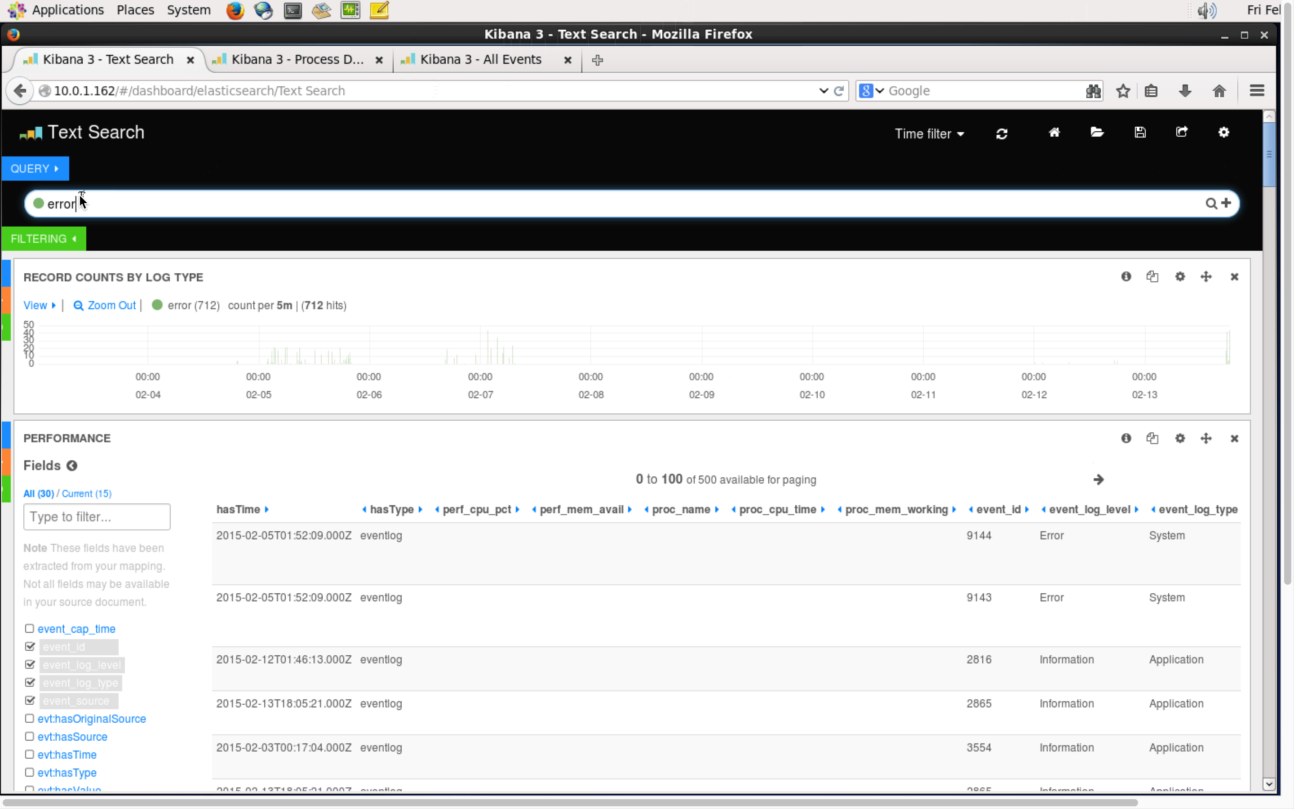This screenshot has height=809, width=1294.
Task: Check the evt:hasSource field
Action: click(x=29, y=737)
